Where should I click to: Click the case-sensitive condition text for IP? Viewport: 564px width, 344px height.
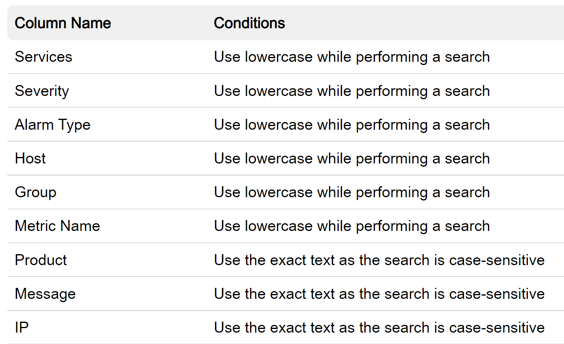point(379,327)
